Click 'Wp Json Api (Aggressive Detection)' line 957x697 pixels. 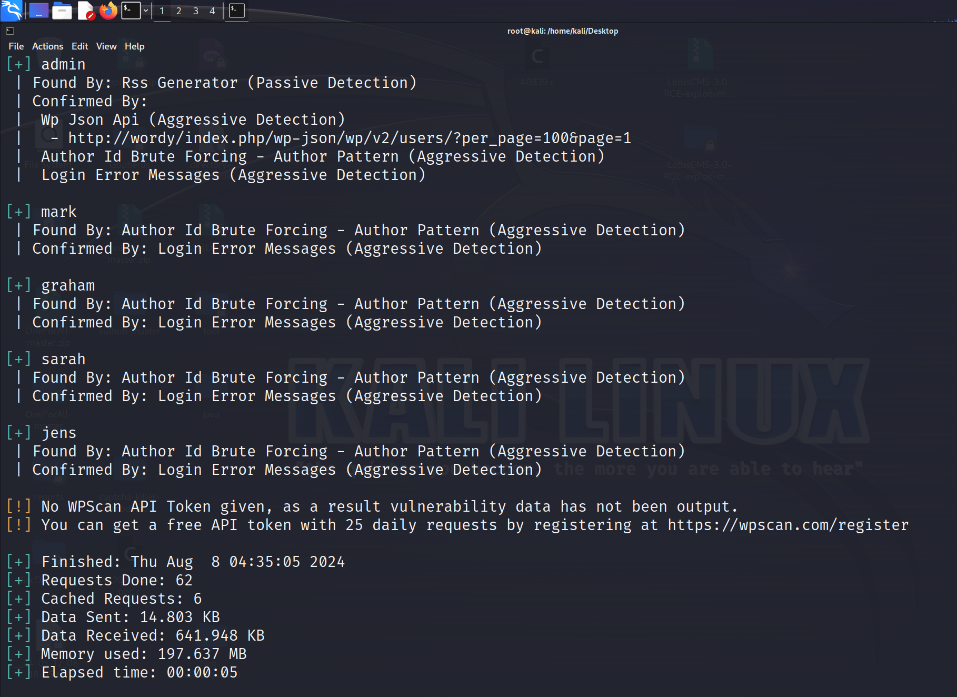[x=193, y=120]
